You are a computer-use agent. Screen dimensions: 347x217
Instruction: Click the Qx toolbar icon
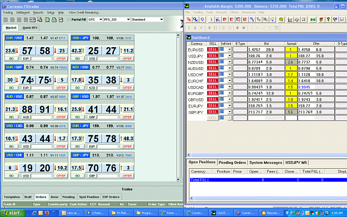coord(195,19)
